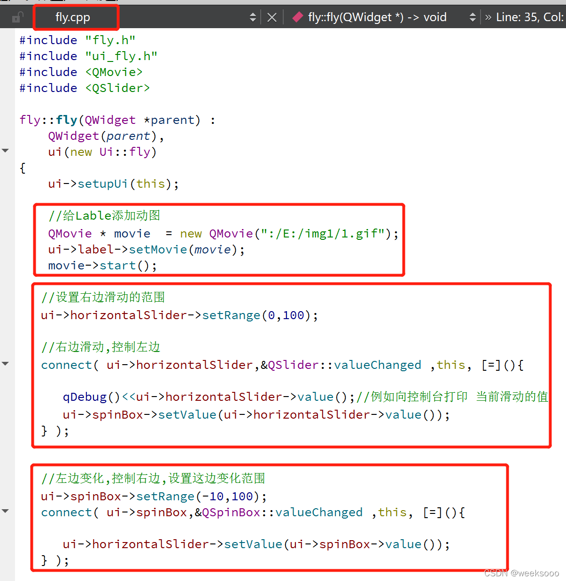The height and width of the screenshot is (581, 566).
Task: Close the fly.cpp document with X button
Action: (272, 17)
